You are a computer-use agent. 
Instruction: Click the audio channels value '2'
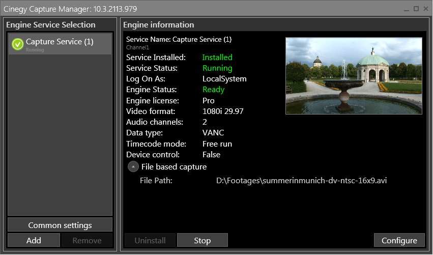point(205,122)
